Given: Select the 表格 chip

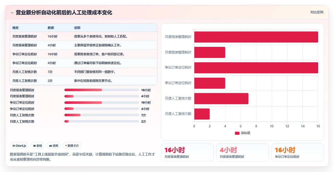Looking at the screenshot, I should (38, 146).
